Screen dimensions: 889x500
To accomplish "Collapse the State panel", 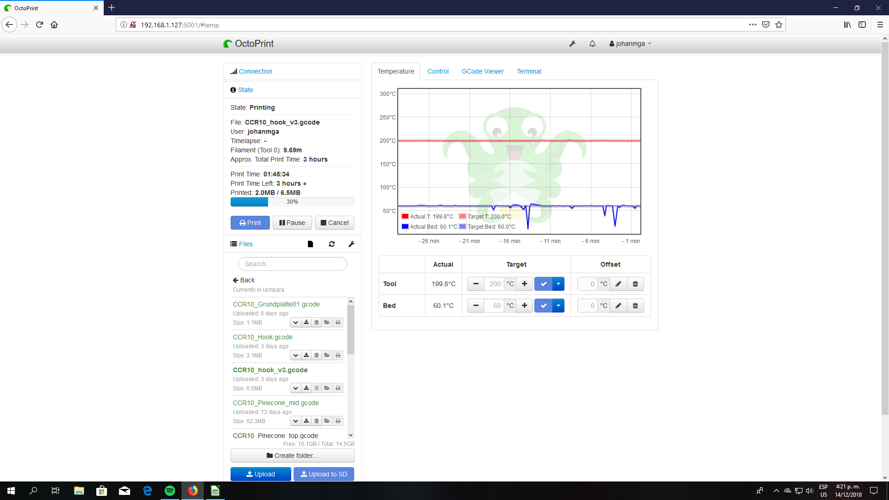I will click(245, 90).
